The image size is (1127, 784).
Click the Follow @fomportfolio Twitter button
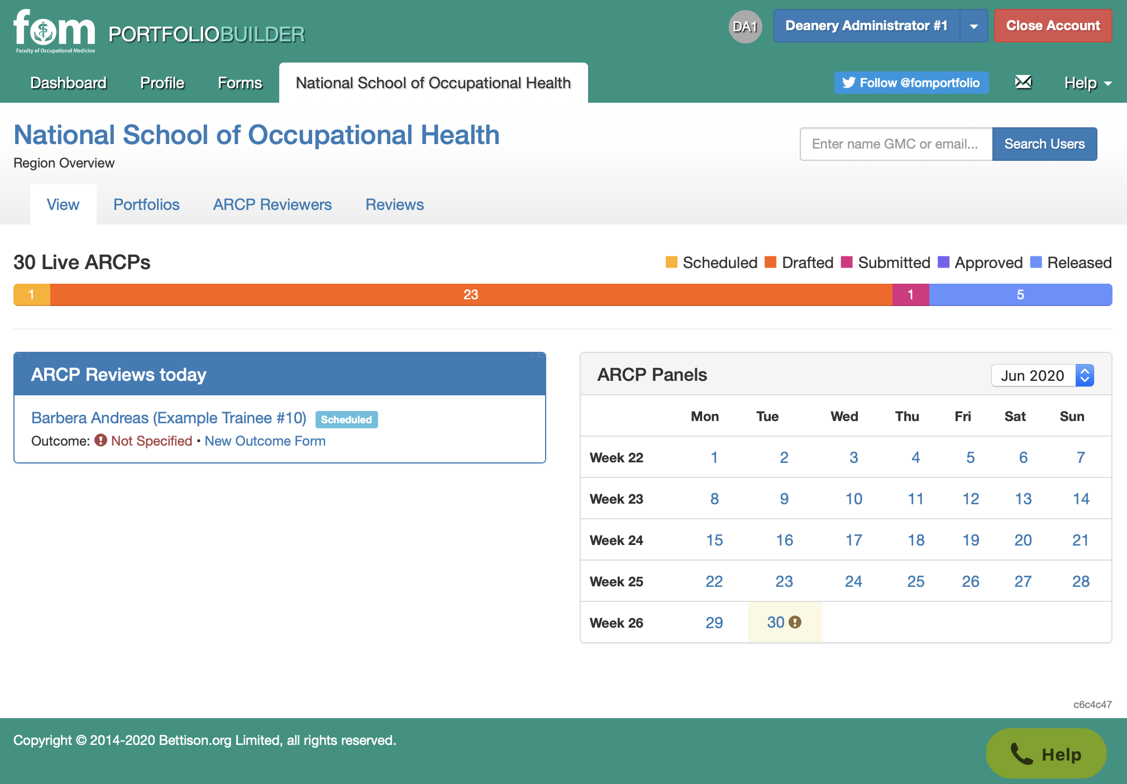click(x=911, y=83)
